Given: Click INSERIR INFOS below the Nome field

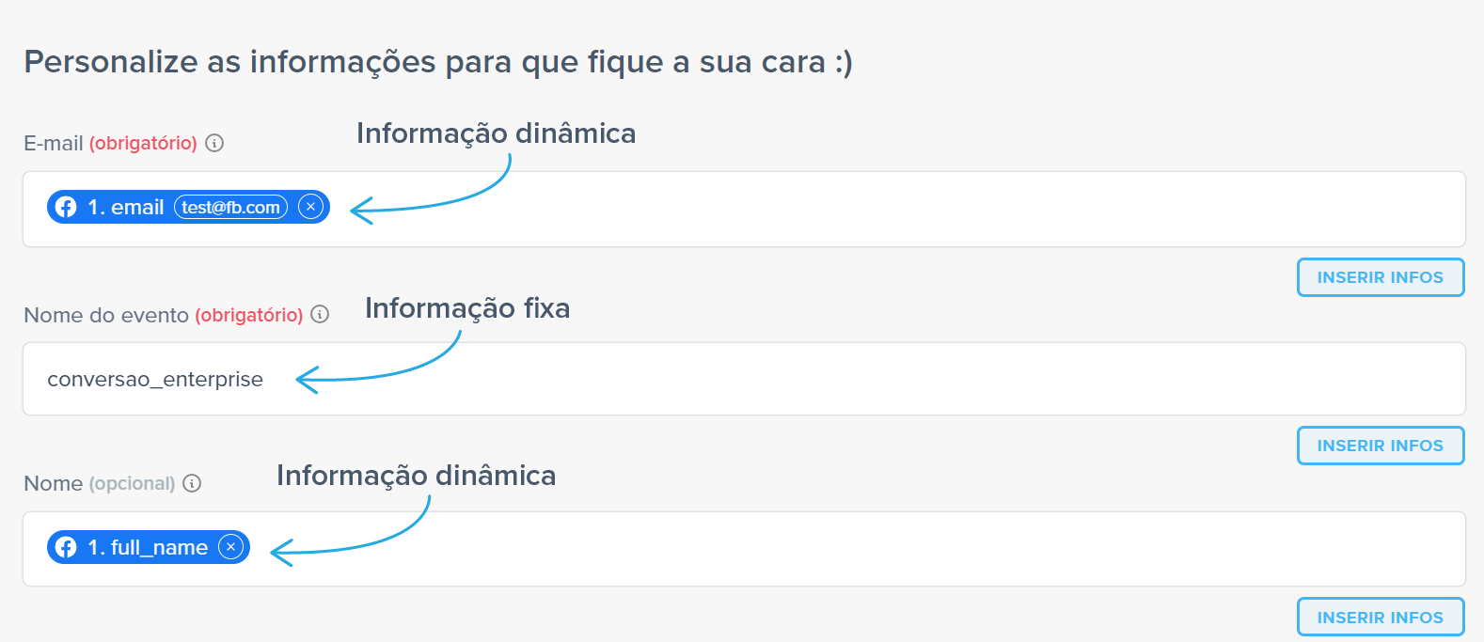Looking at the screenshot, I should tap(1380, 617).
